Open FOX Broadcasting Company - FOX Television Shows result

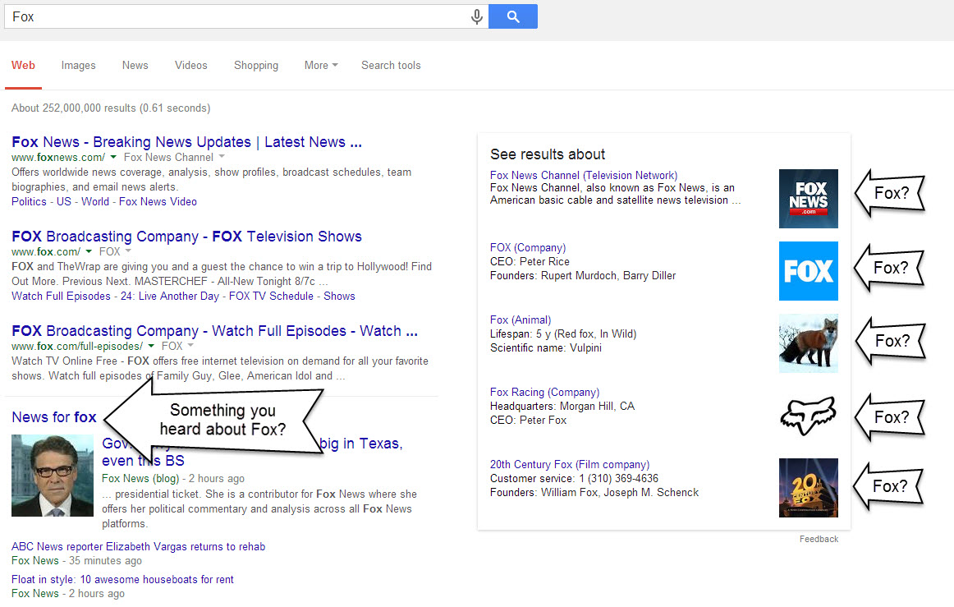187,237
